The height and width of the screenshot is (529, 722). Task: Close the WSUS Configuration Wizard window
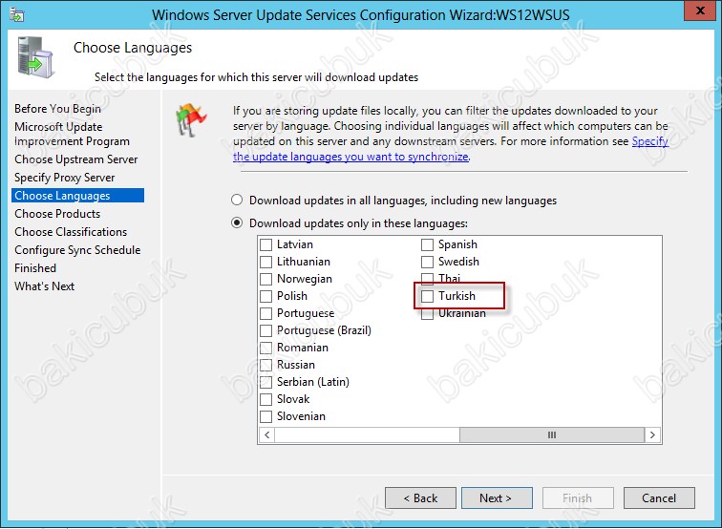[700, 11]
